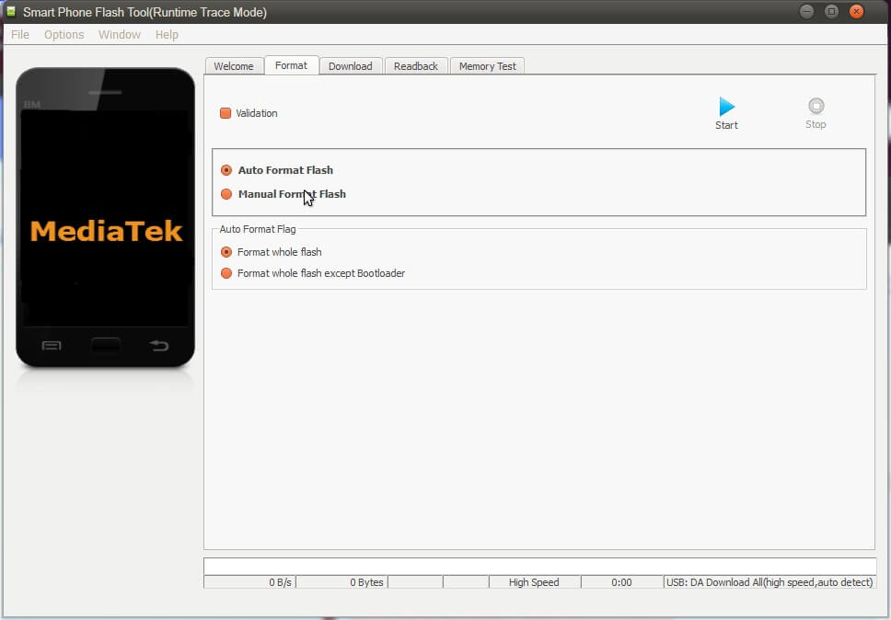The height and width of the screenshot is (620, 891).
Task: Click the MediaTek phone image
Action: point(105,217)
